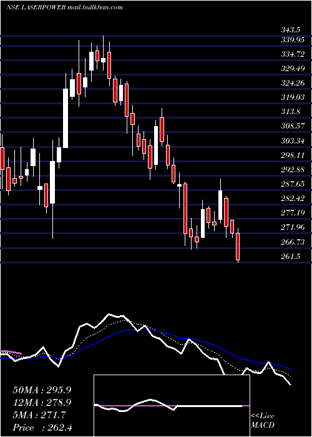Click the 12MA : 278.9 value

tap(42, 403)
